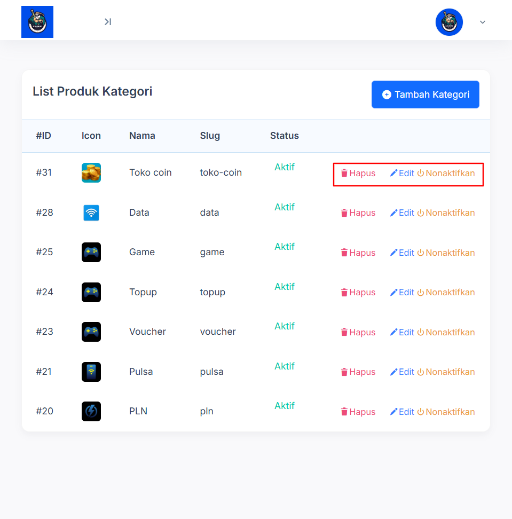This screenshot has width=512, height=519.
Task: Click the Topup category gamepad icon
Action: (x=91, y=292)
